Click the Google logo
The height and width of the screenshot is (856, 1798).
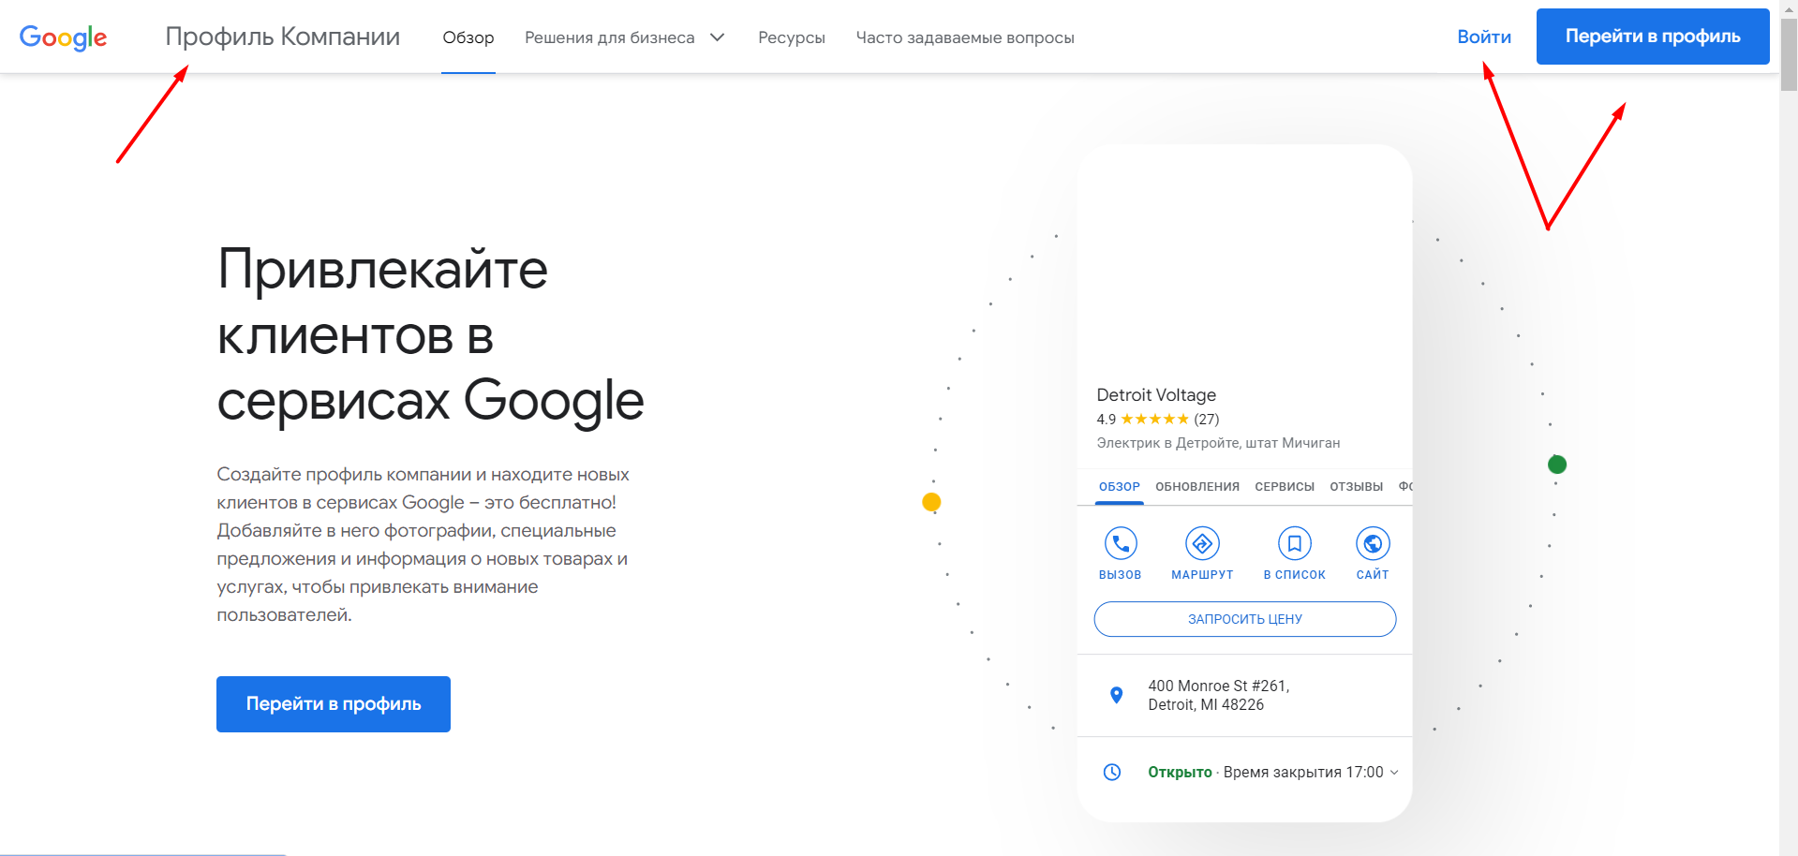pos(63,37)
